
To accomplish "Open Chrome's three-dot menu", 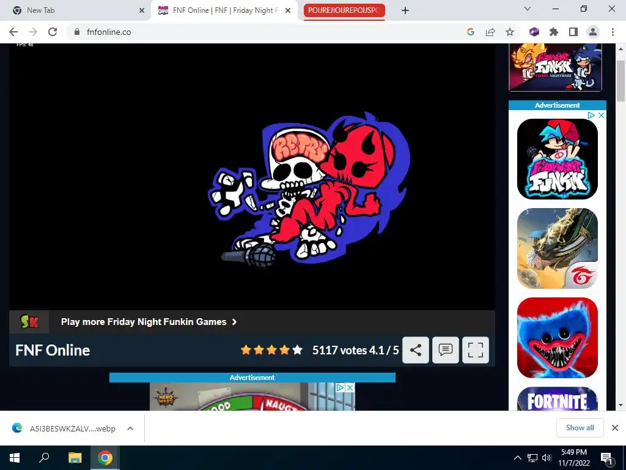I will 613,32.
